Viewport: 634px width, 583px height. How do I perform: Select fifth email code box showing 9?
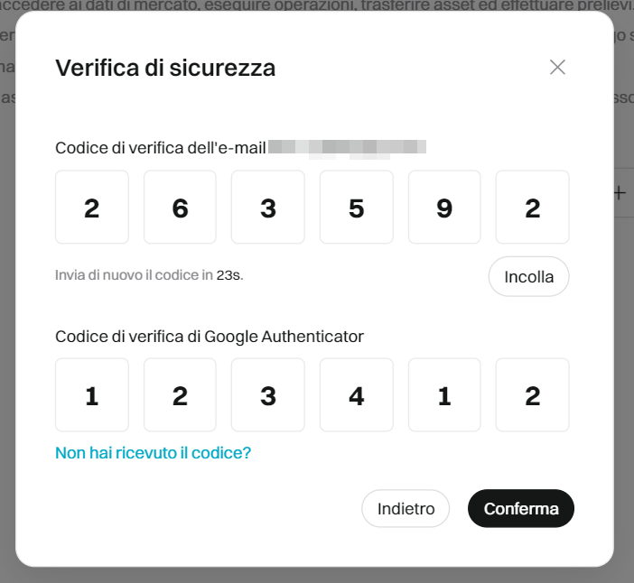444,208
